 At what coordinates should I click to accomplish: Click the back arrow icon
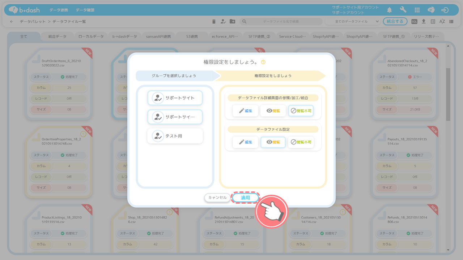coord(12,22)
